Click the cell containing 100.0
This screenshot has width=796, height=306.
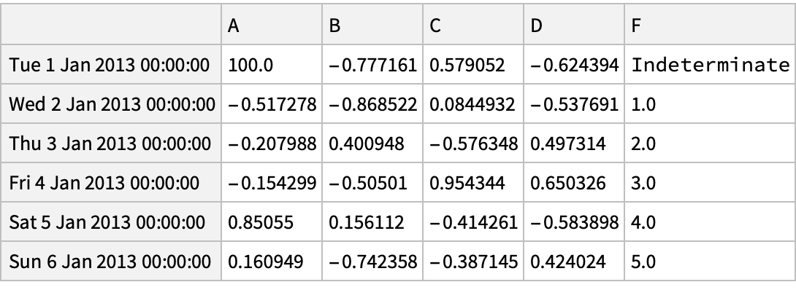pyautogui.click(x=271, y=65)
